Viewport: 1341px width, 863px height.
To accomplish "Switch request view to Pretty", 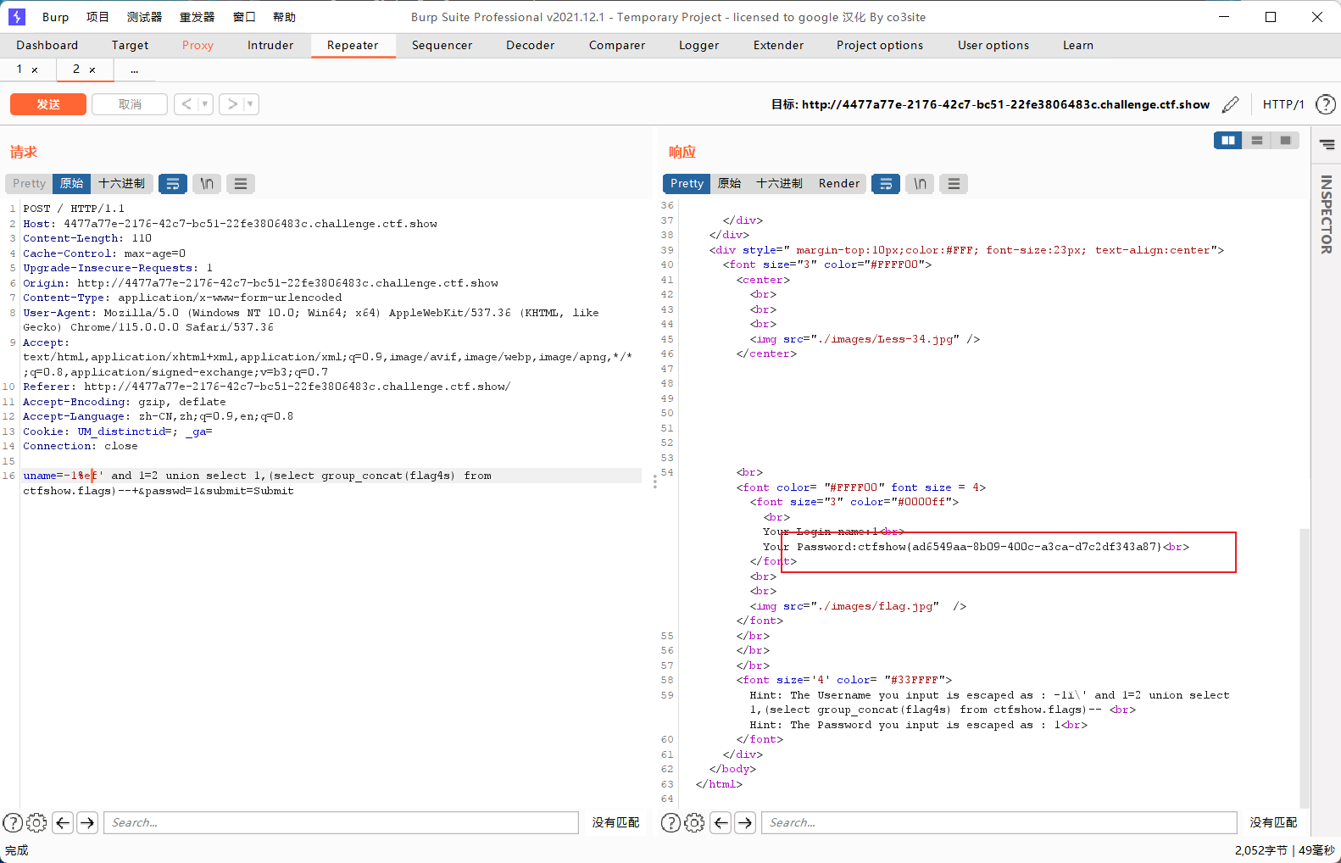I will click(x=29, y=183).
